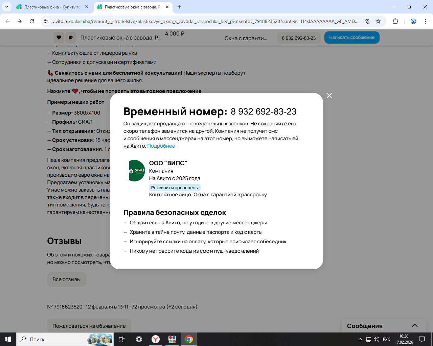Image resolution: width=433 pixels, height=346 pixels.
Task: Switch the РУС input language
Action: [387, 339]
